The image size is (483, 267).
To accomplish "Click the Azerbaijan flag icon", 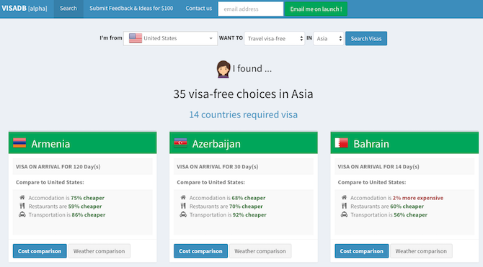I will pos(180,142).
